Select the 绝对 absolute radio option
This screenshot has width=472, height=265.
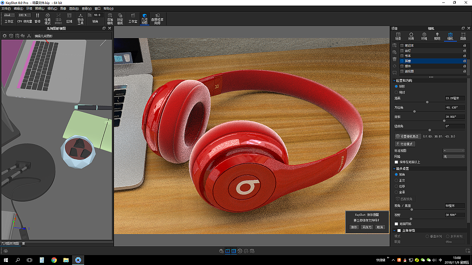click(396, 92)
